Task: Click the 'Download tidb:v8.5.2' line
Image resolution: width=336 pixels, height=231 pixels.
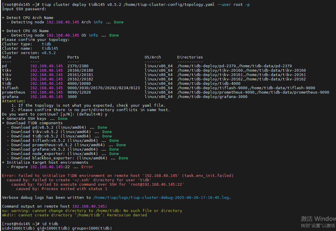Action: pos(59,136)
